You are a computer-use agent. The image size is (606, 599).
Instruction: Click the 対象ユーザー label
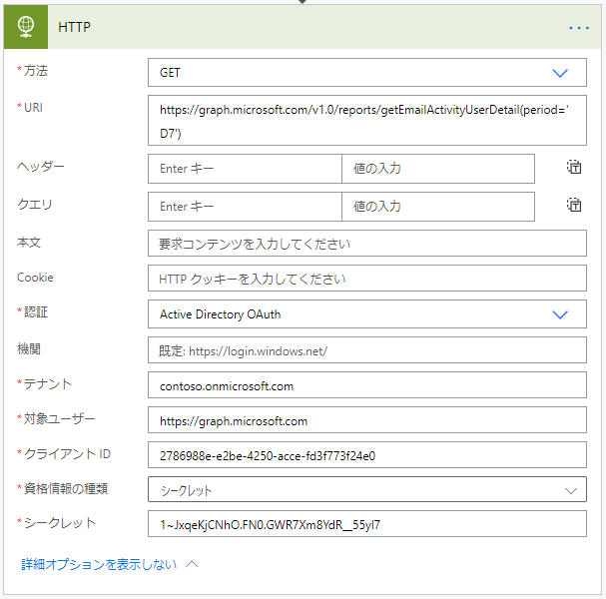pos(59,418)
